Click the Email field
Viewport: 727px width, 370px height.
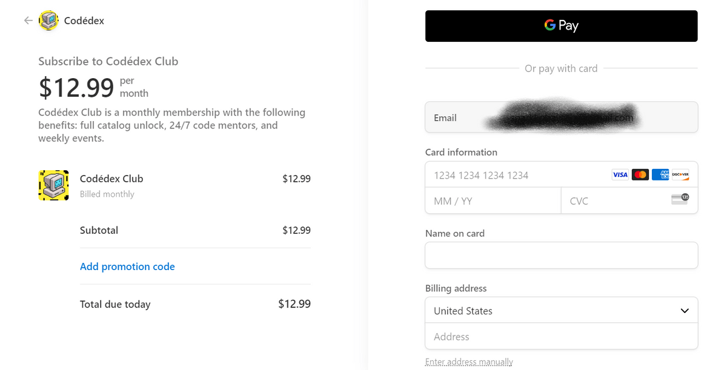tap(561, 117)
